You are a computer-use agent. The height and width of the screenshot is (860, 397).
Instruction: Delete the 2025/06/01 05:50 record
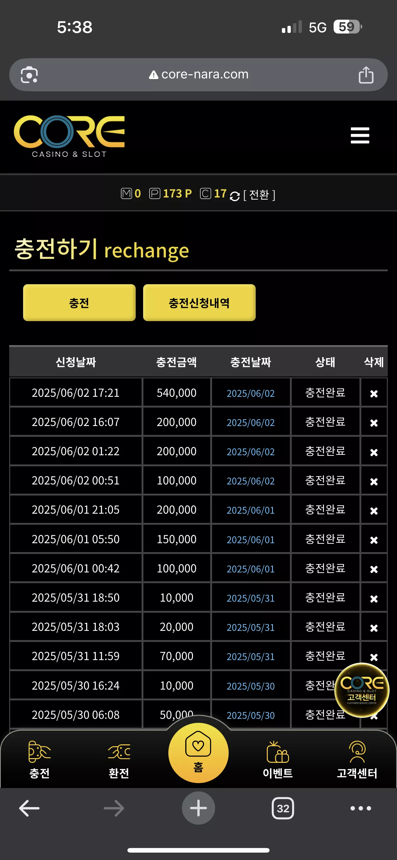pyautogui.click(x=374, y=540)
